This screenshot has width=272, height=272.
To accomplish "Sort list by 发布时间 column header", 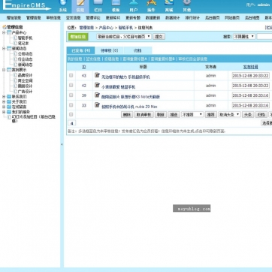I will pos(250,67).
